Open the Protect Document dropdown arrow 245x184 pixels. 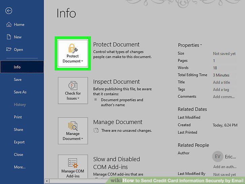pos(82,61)
